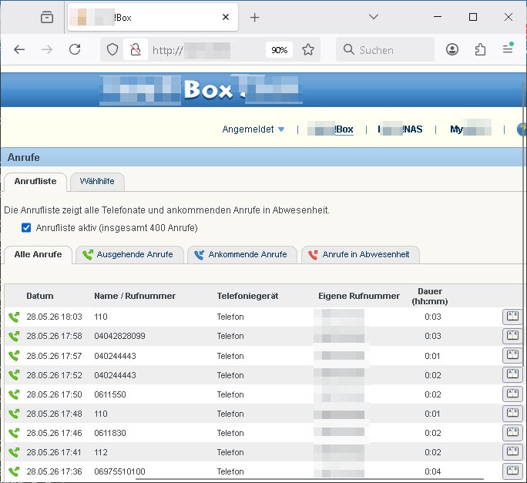
Task: Show insecure connection lock icon info
Action: (136, 50)
